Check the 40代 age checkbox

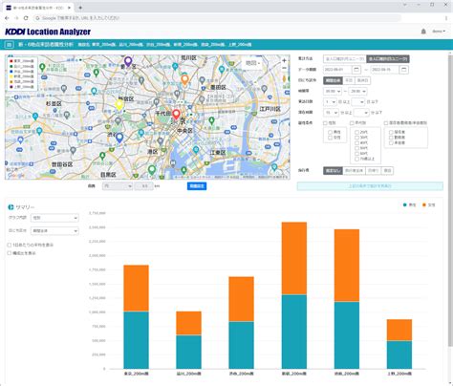pyautogui.click(x=356, y=142)
